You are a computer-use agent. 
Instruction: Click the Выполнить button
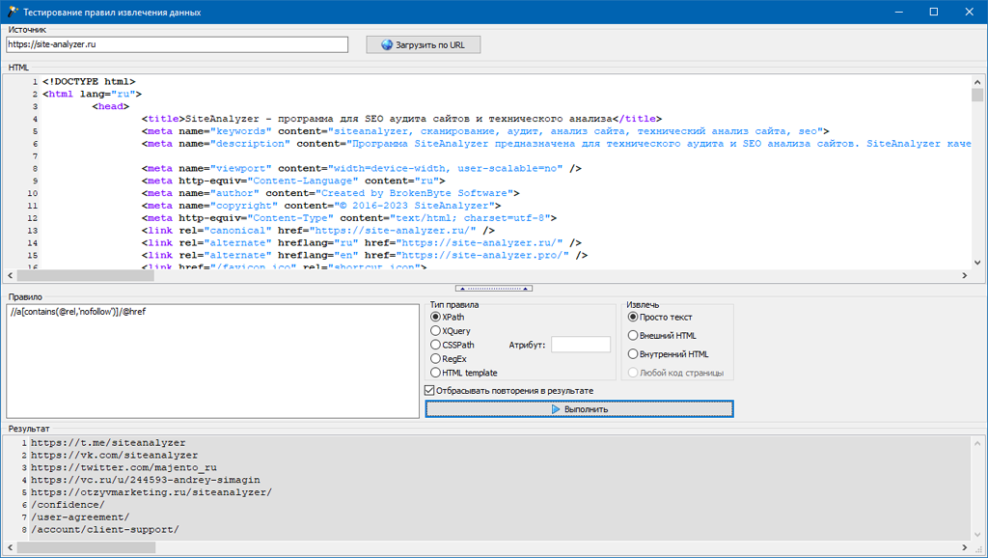tap(579, 409)
